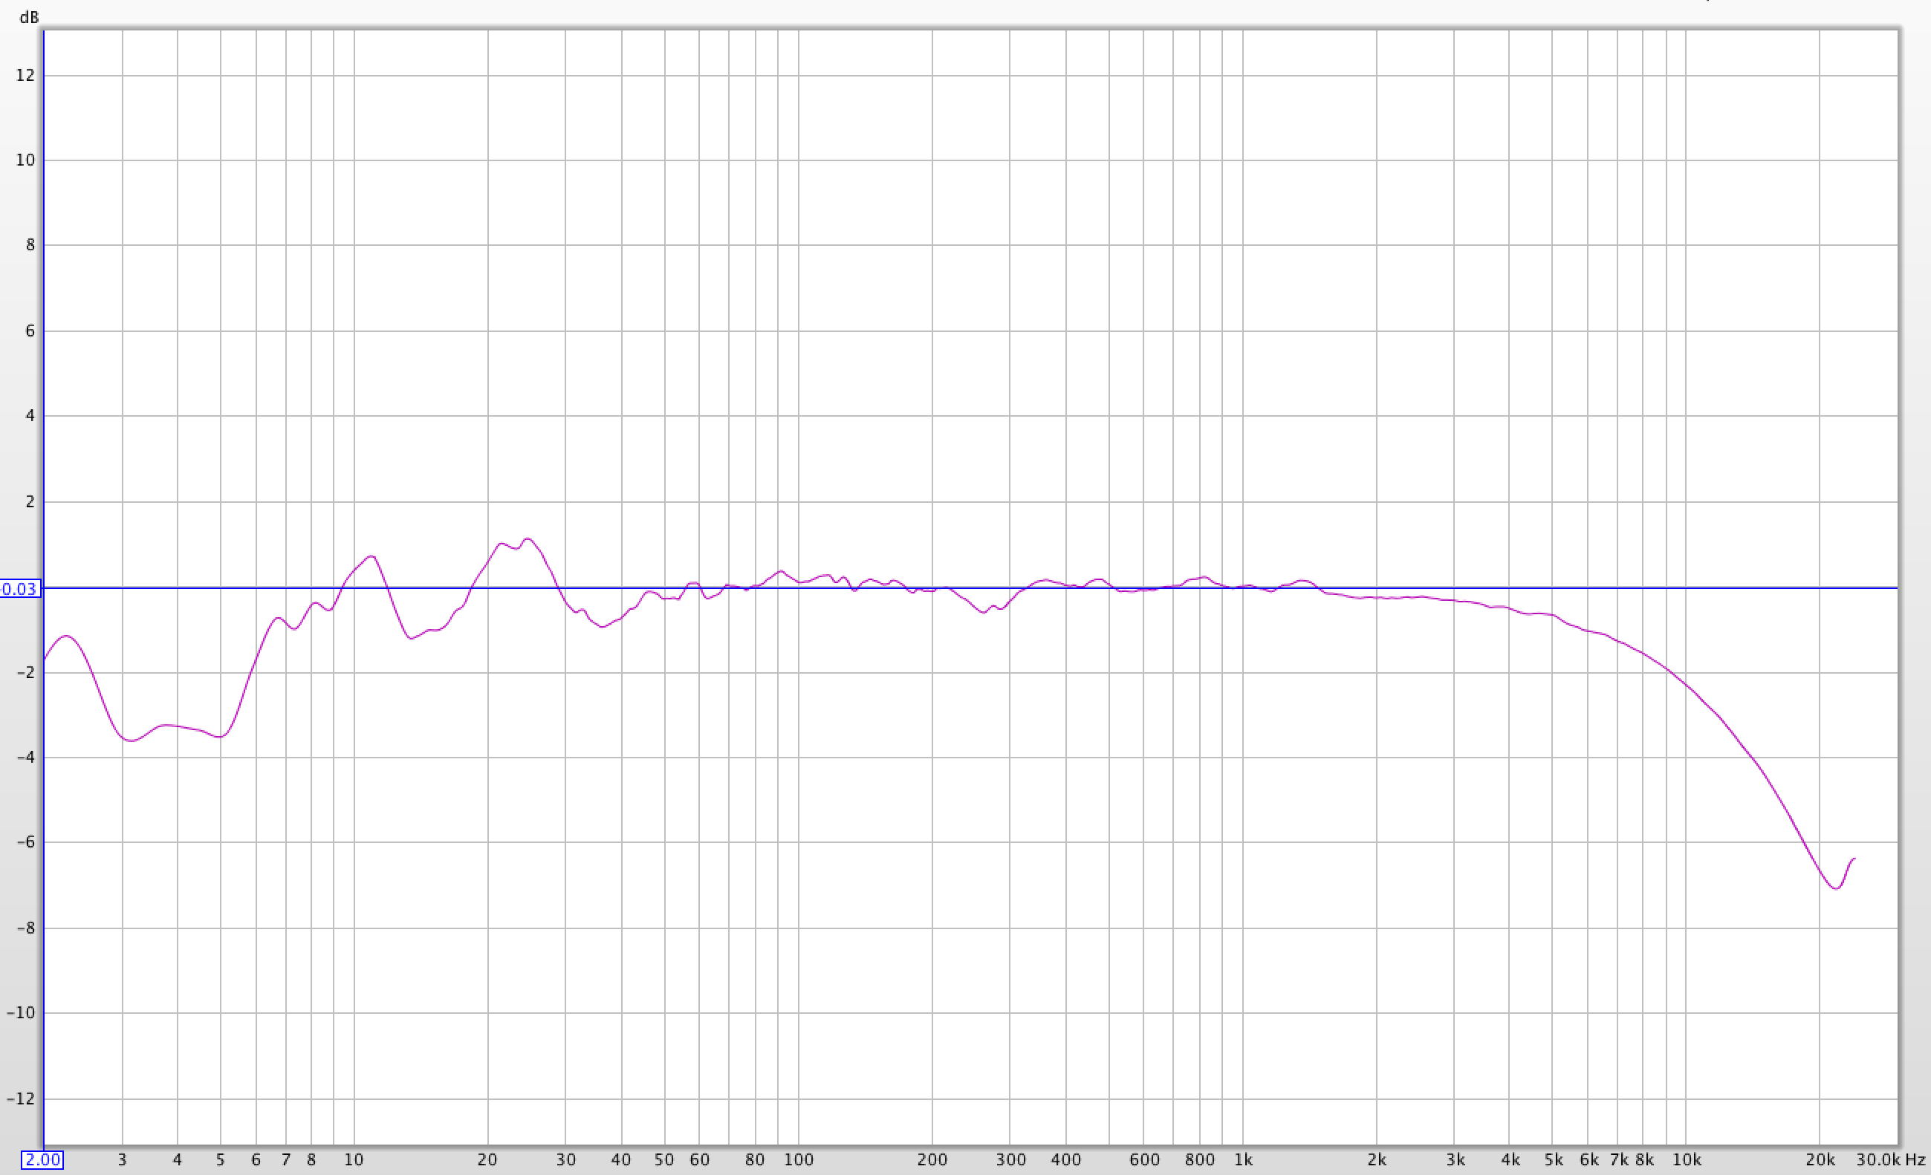Click the 7 label on the frequency axis

coord(286,1160)
